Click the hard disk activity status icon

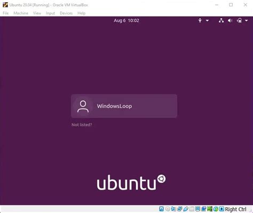[x=161, y=209]
